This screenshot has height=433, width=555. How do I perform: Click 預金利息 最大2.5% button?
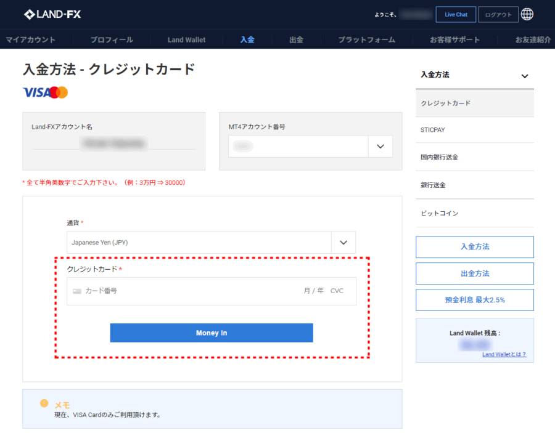tap(475, 300)
